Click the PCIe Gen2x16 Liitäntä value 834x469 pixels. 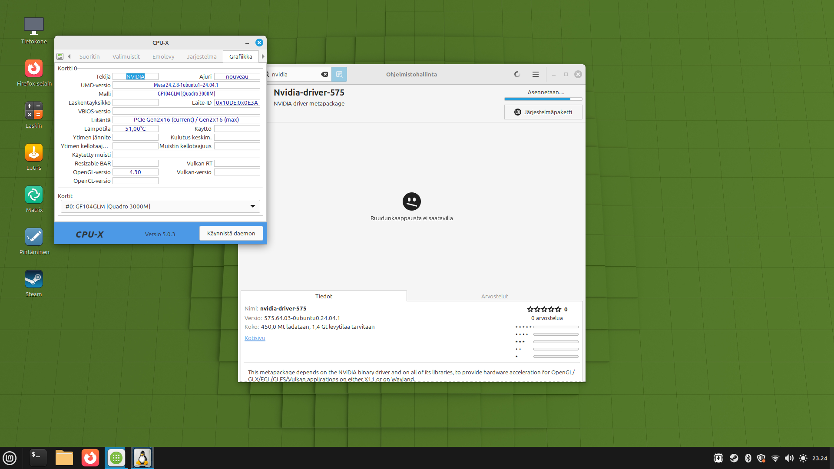coord(186,120)
